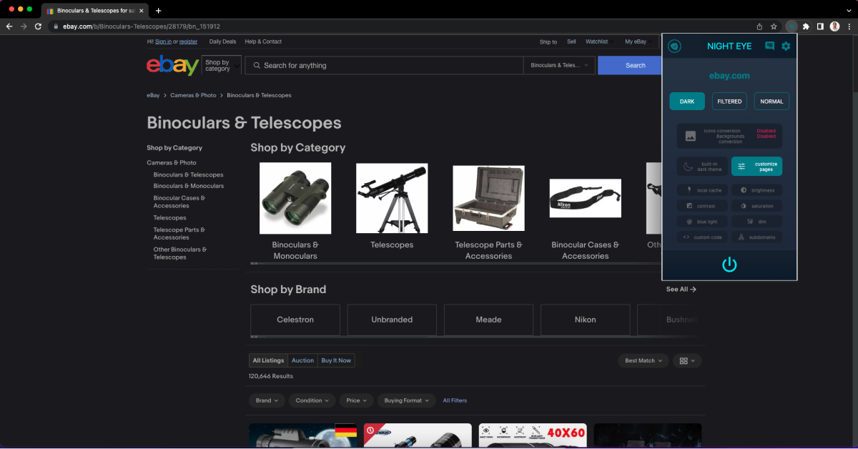Click the site padlock icon
The width and height of the screenshot is (858, 449).
point(56,26)
